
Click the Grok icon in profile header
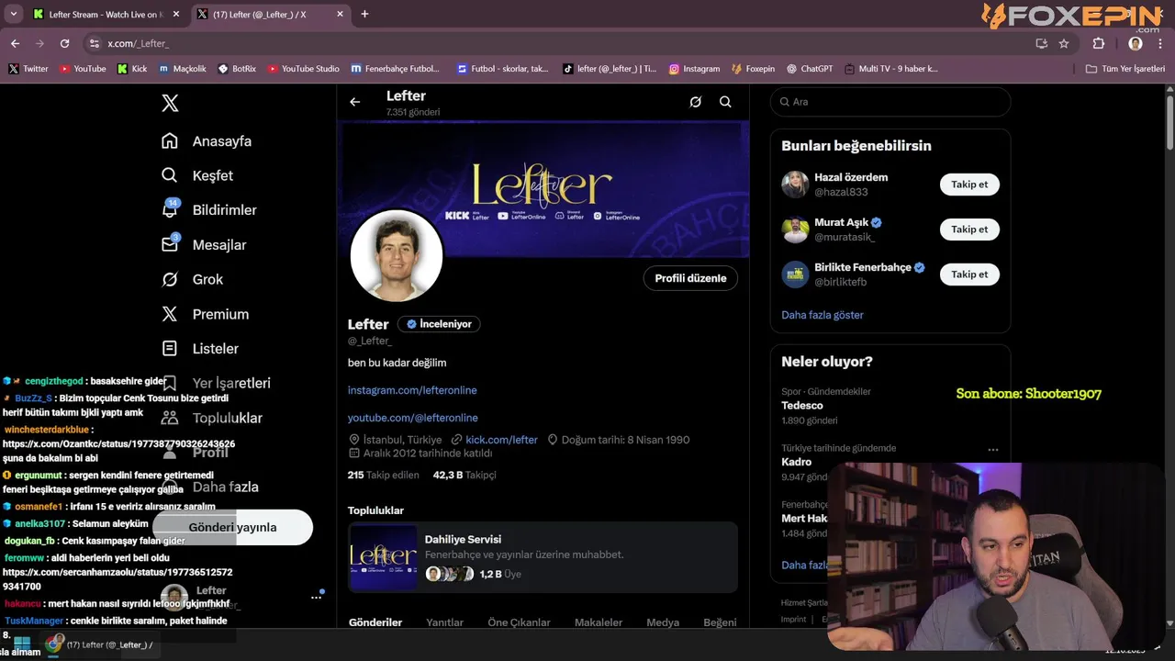click(696, 102)
